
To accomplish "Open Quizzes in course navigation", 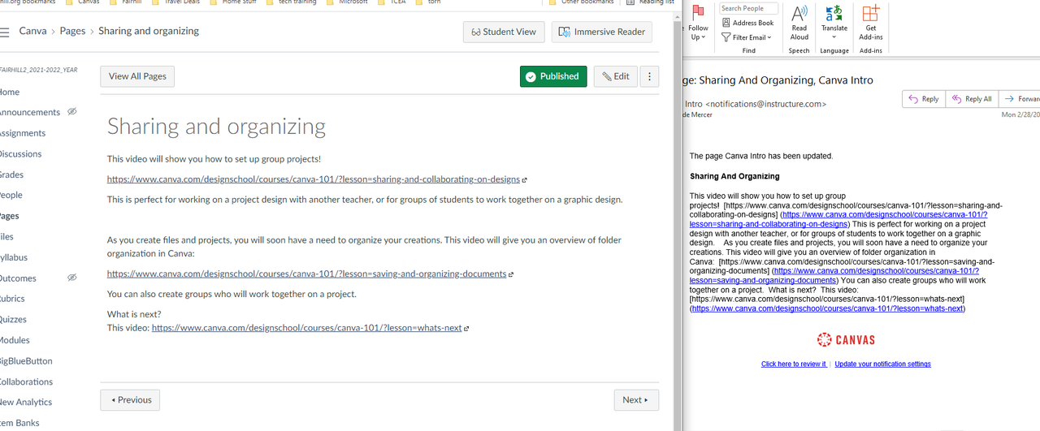I will tap(13, 320).
